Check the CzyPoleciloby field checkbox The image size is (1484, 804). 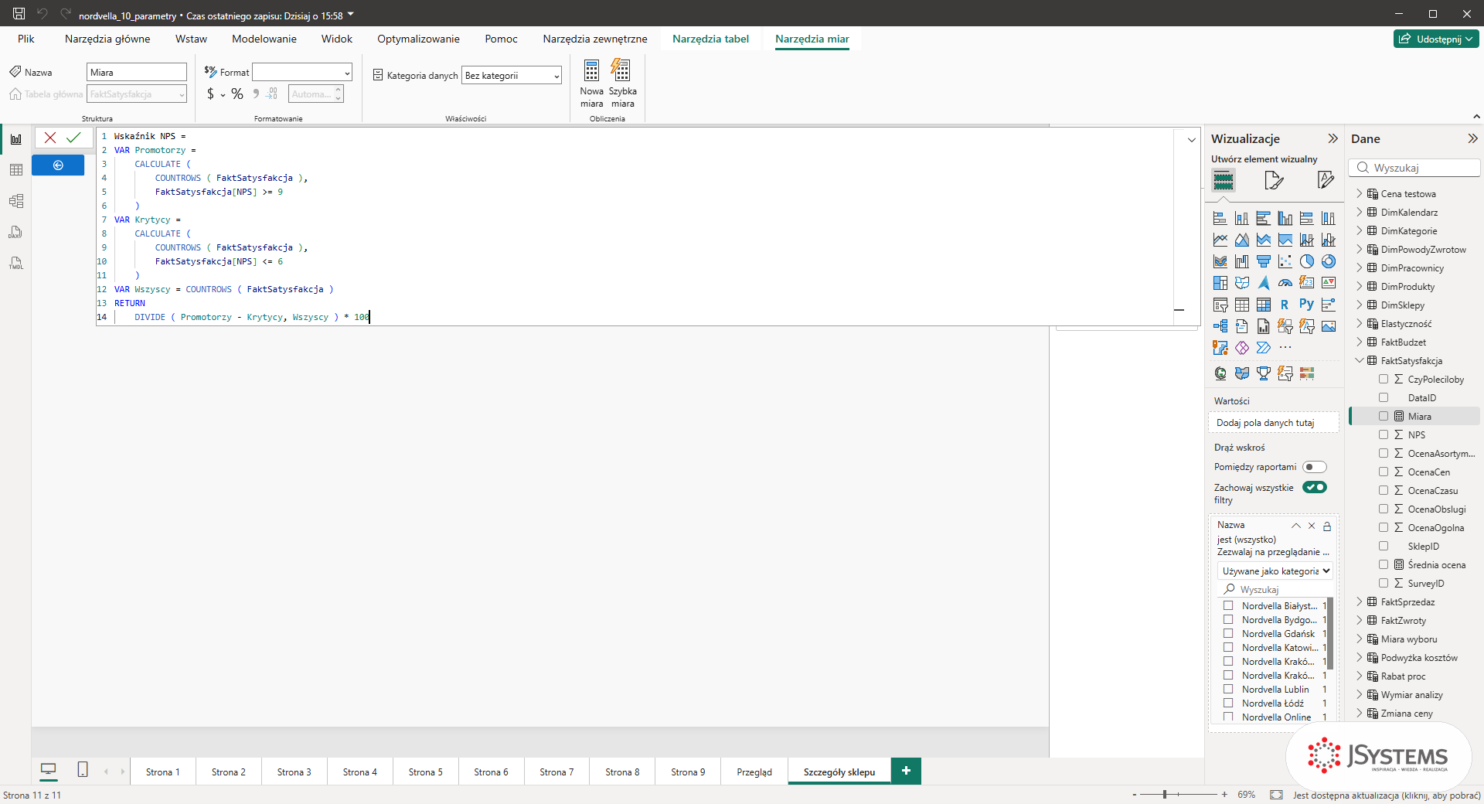tap(1384, 380)
